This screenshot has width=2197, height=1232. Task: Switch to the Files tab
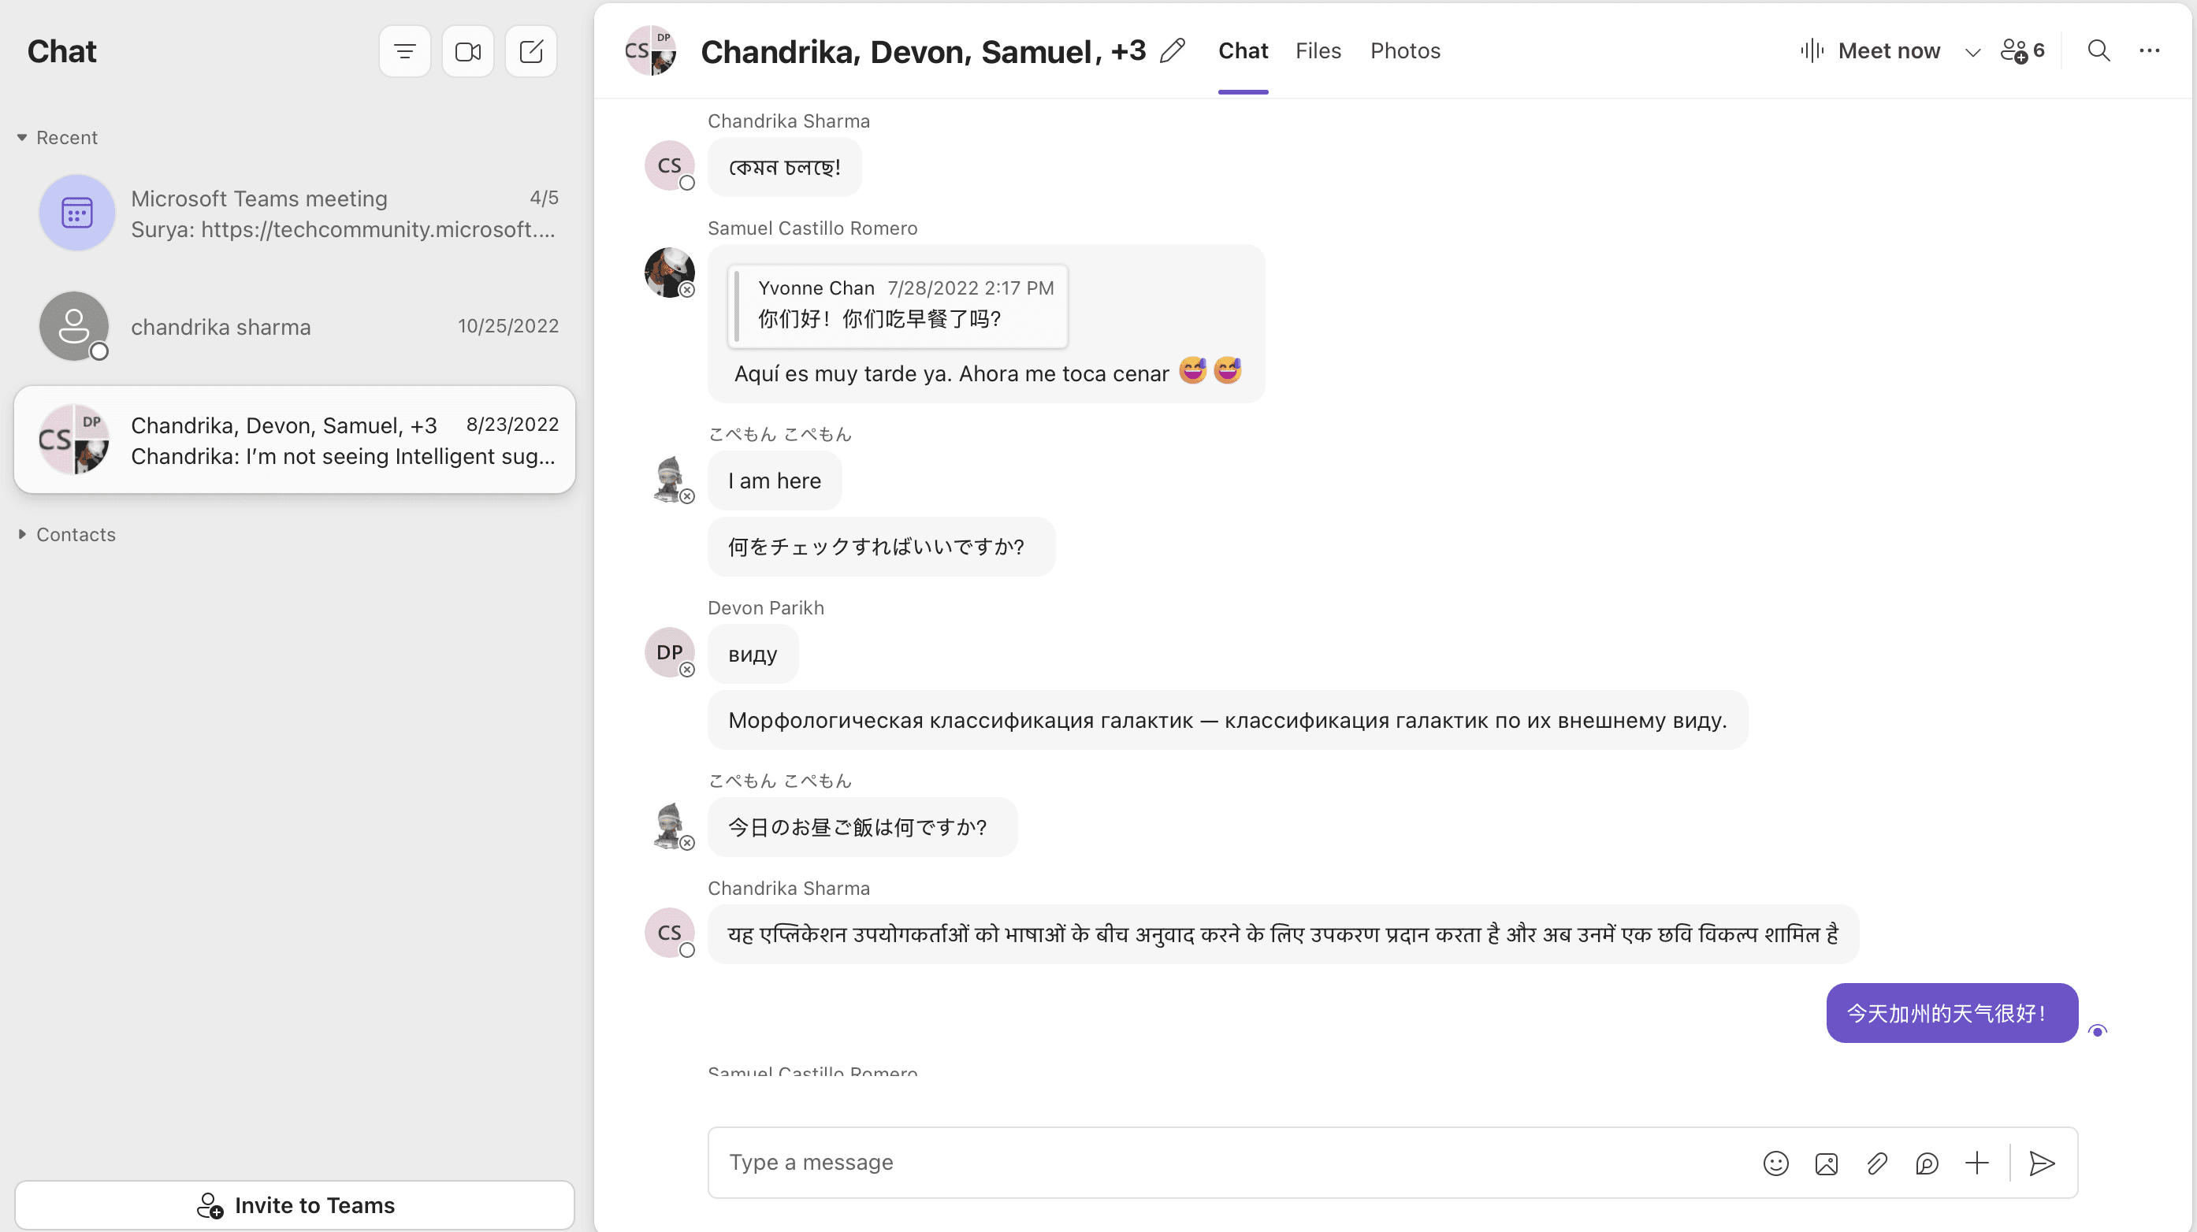coord(1318,51)
